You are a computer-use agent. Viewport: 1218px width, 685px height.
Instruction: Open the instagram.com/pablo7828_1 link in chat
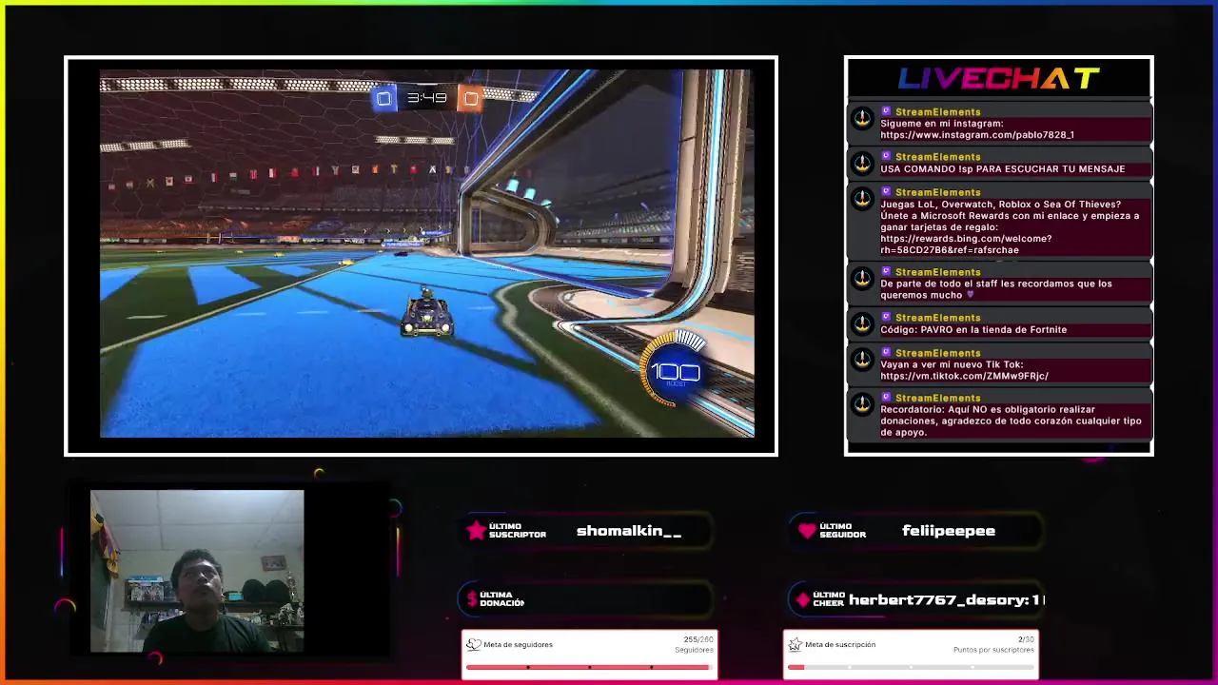point(977,135)
